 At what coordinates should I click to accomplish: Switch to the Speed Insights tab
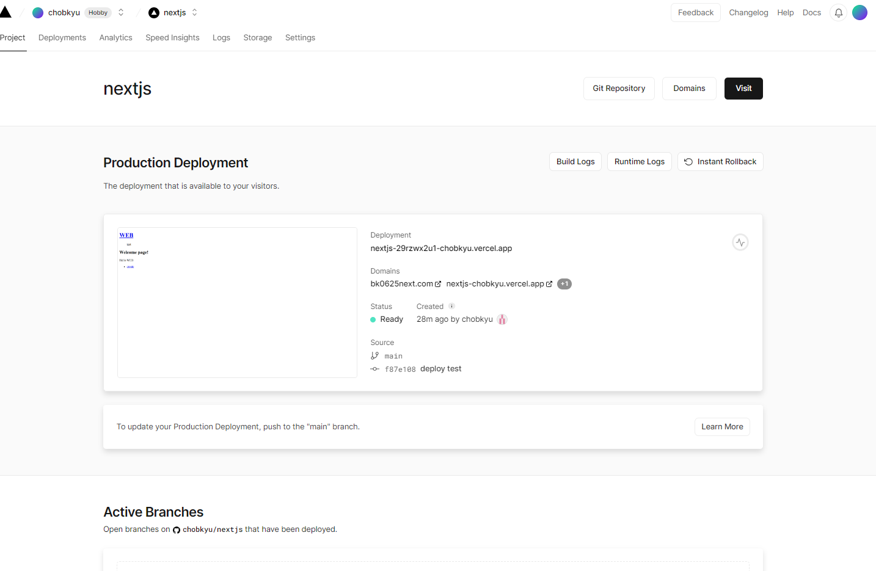pyautogui.click(x=172, y=38)
